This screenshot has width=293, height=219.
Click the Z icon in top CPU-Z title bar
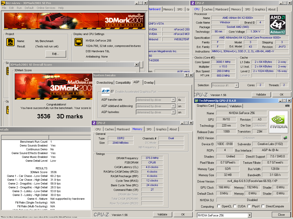(193, 3)
